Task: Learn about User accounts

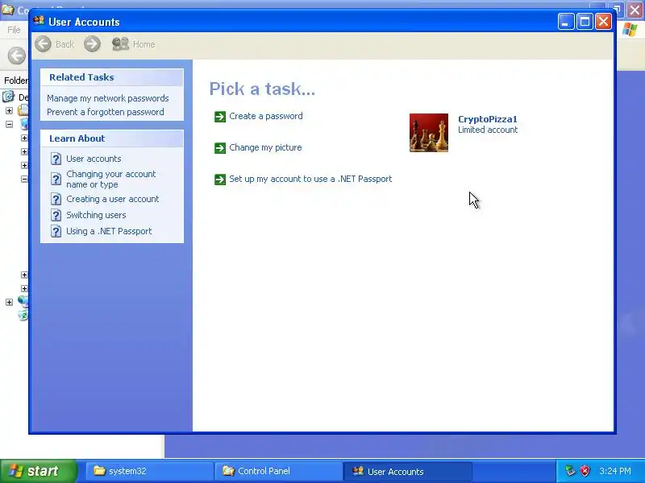Action: (94, 159)
